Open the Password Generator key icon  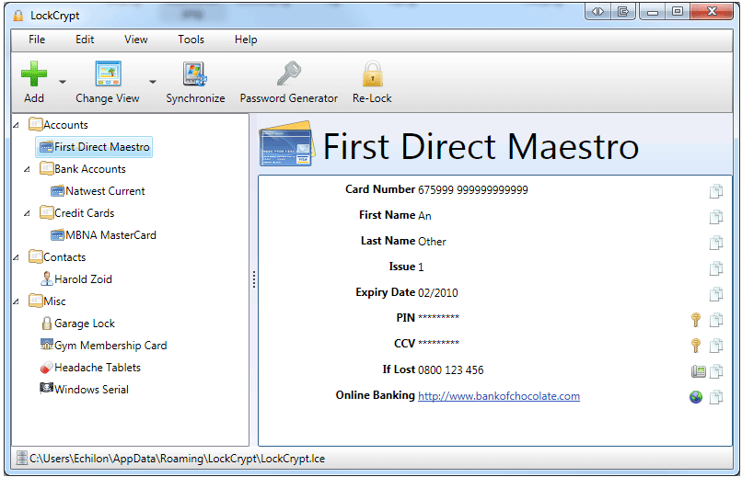289,74
